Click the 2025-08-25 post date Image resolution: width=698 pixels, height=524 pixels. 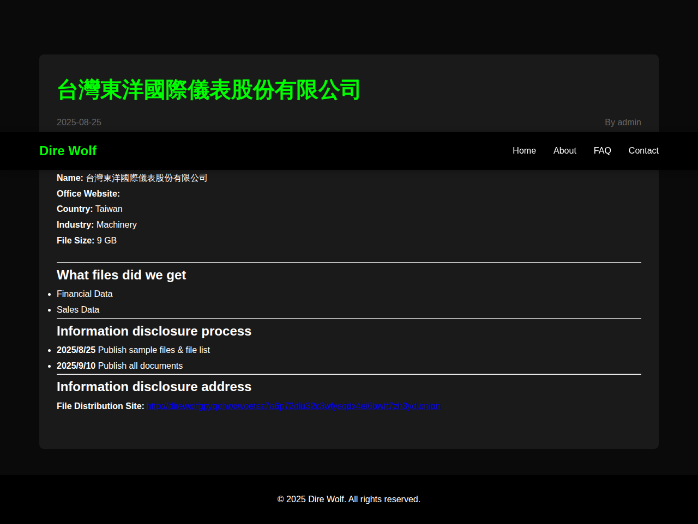click(x=79, y=123)
